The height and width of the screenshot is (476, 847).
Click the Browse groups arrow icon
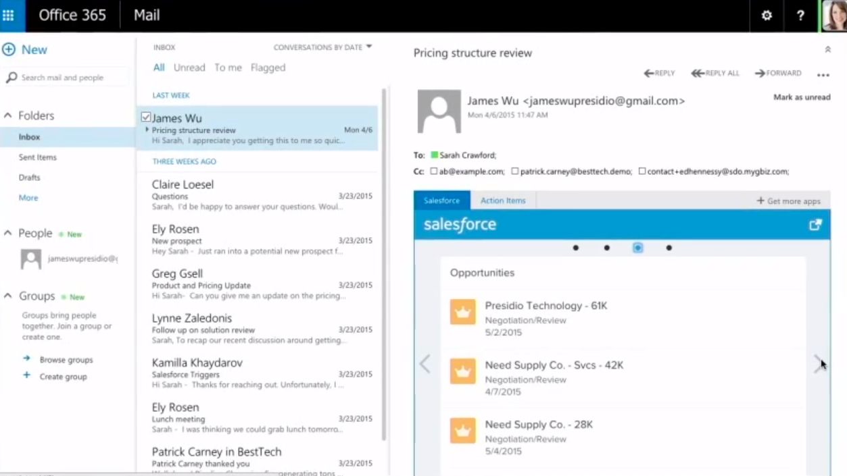click(26, 359)
